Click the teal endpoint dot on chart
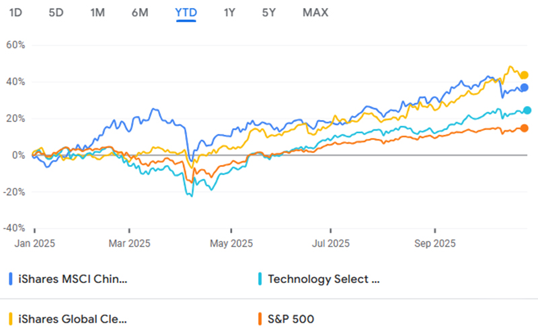The height and width of the screenshot is (336, 538). click(527, 111)
